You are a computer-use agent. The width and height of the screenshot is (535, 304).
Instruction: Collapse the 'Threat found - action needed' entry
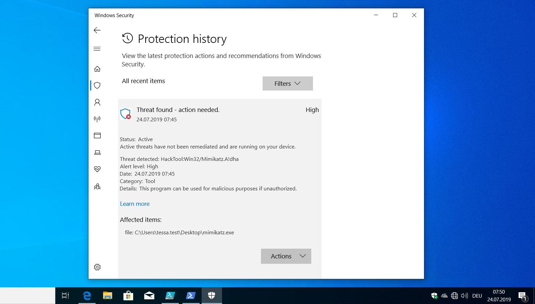[x=220, y=114]
